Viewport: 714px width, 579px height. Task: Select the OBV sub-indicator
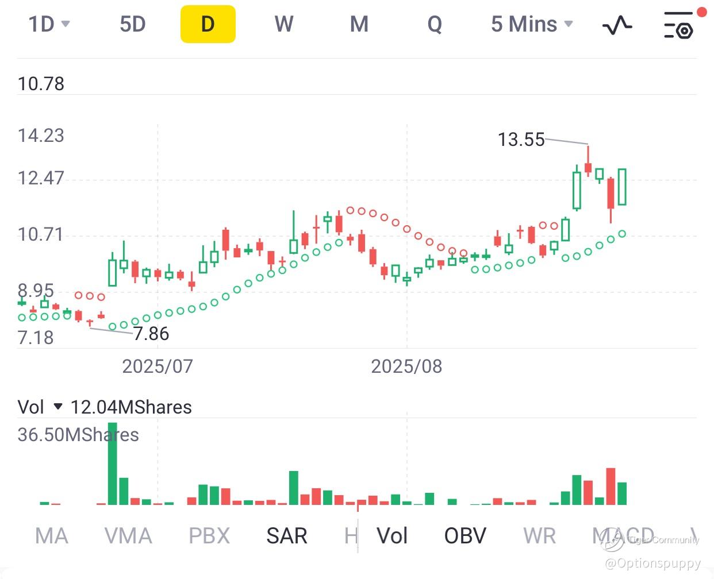(465, 536)
